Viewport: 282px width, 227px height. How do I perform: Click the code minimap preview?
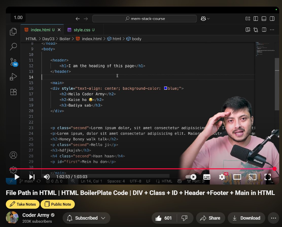(265, 49)
